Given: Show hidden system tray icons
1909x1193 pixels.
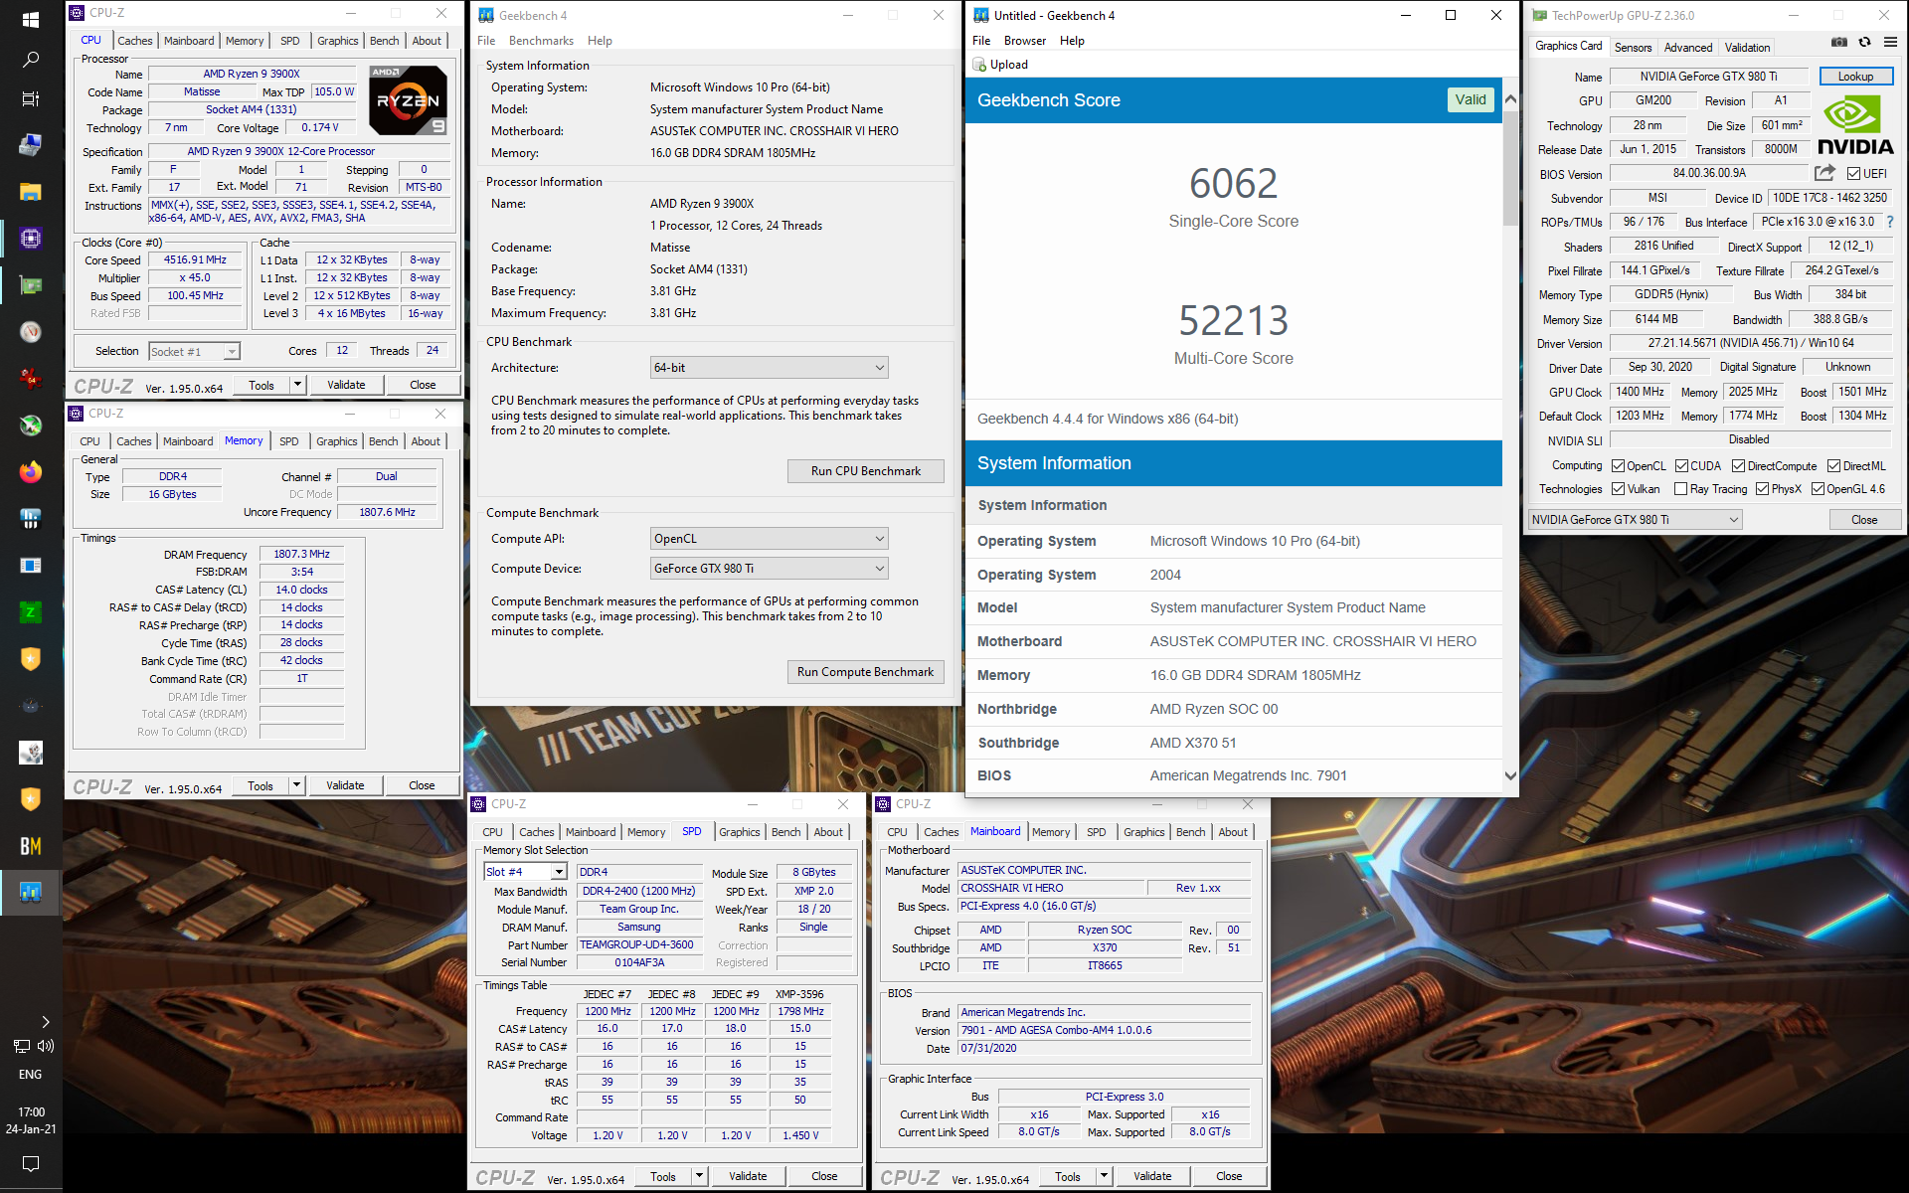Looking at the screenshot, I should [45, 1021].
